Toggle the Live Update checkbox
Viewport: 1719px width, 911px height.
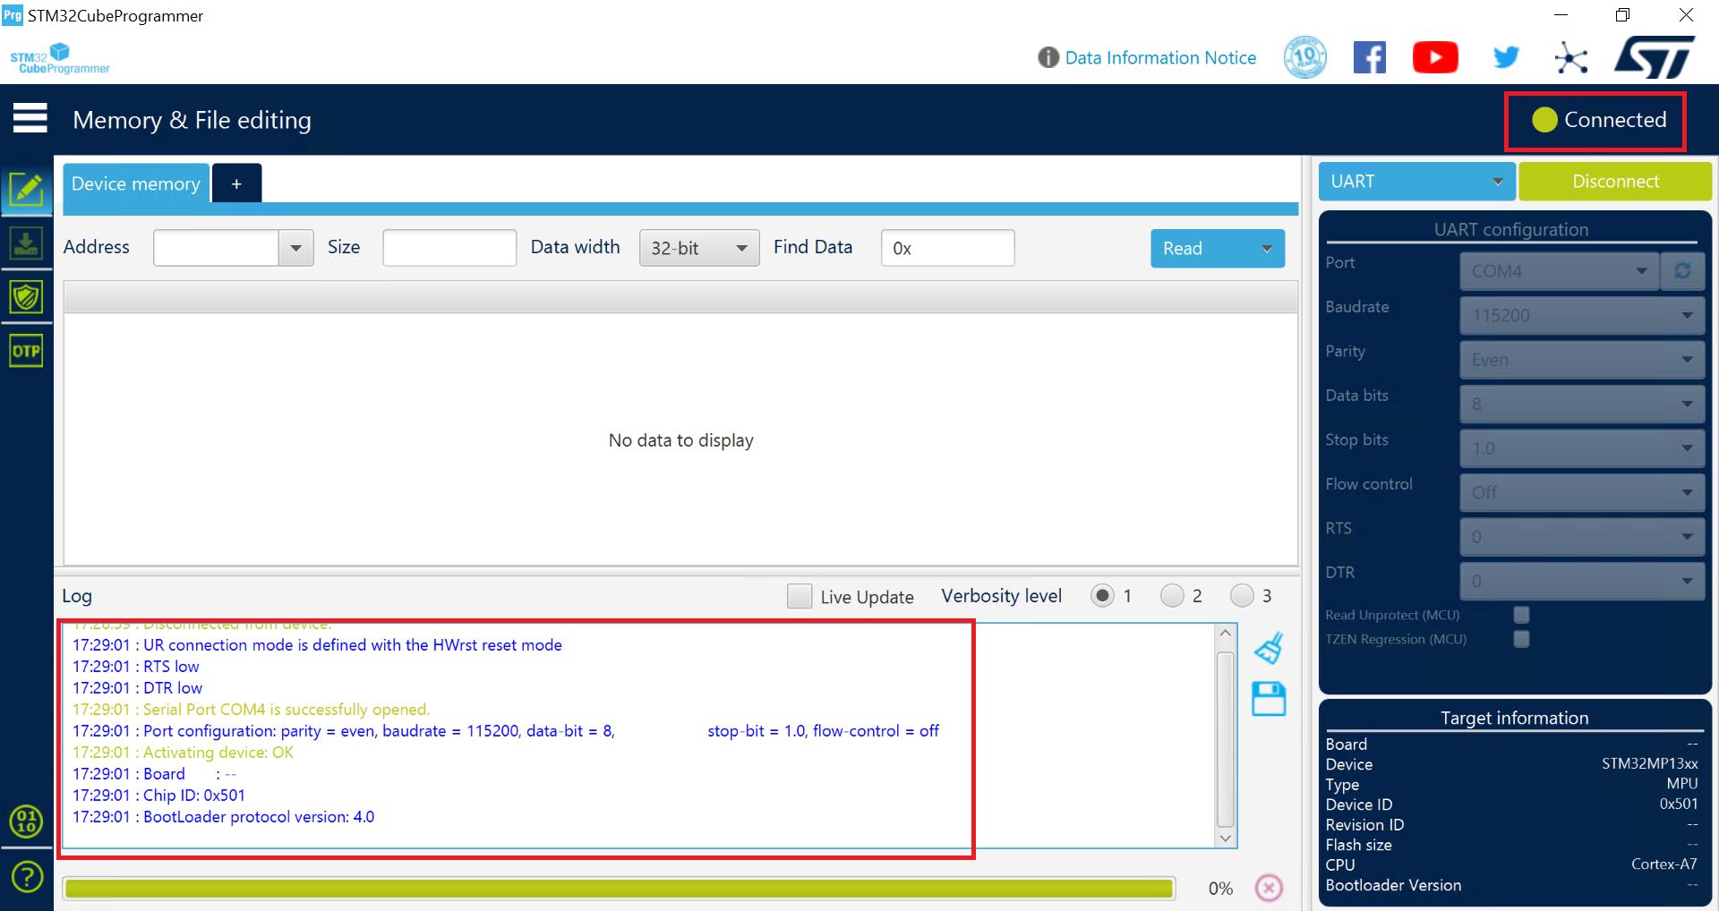tap(800, 596)
